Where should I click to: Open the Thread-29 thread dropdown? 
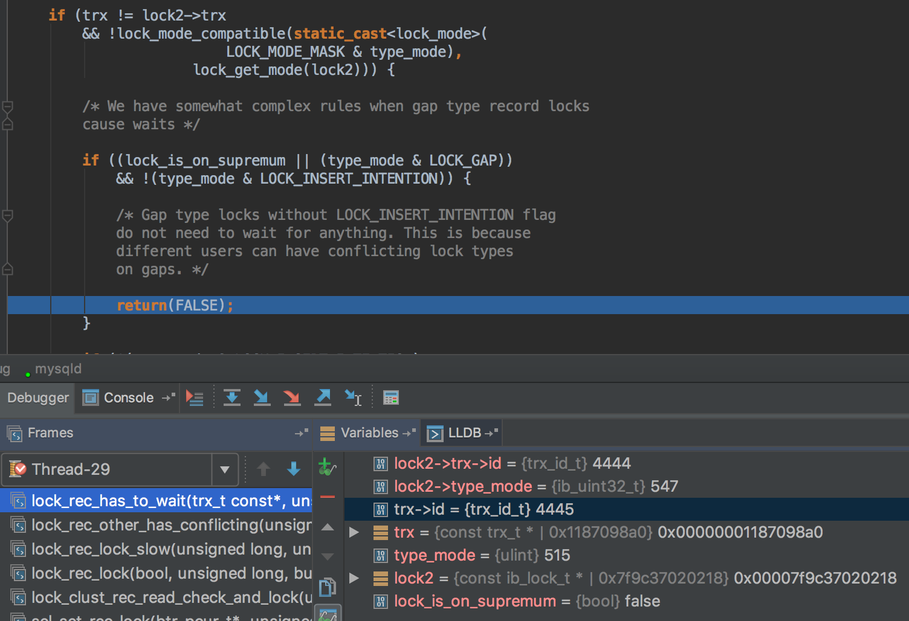(225, 469)
